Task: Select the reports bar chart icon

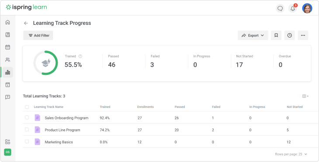Action: click(x=7, y=72)
